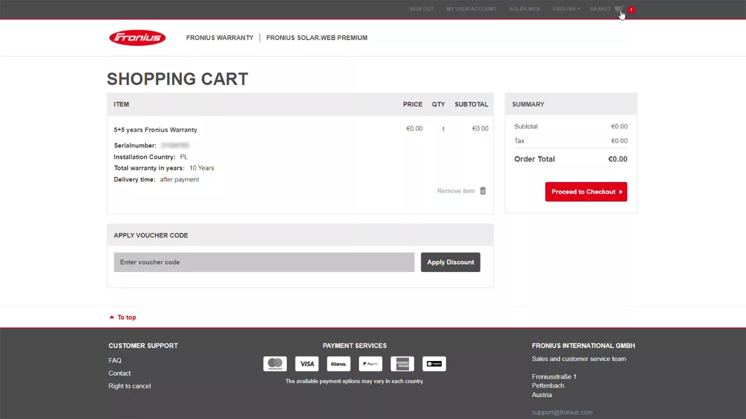Click the Twint payment icon

(434, 364)
